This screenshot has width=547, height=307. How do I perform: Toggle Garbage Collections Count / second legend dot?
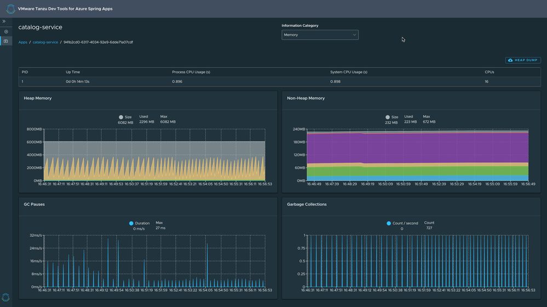tap(389, 223)
